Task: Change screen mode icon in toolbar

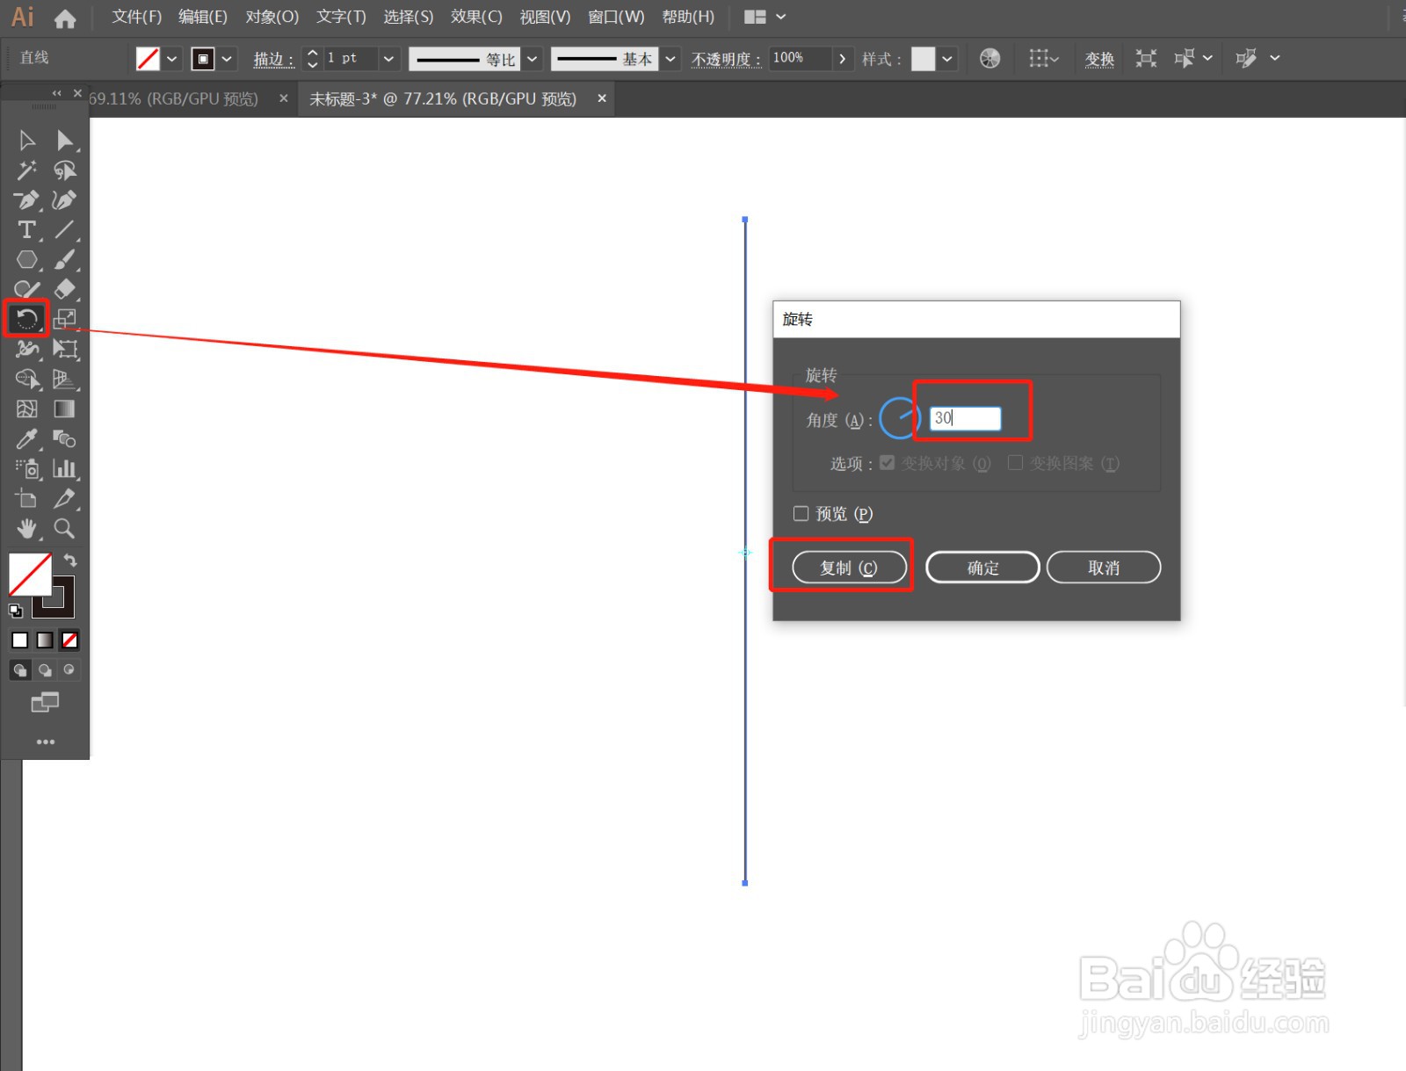Action: point(45,702)
